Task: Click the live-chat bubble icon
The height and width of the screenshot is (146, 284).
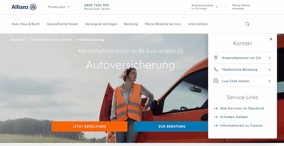Action: pyautogui.click(x=216, y=81)
